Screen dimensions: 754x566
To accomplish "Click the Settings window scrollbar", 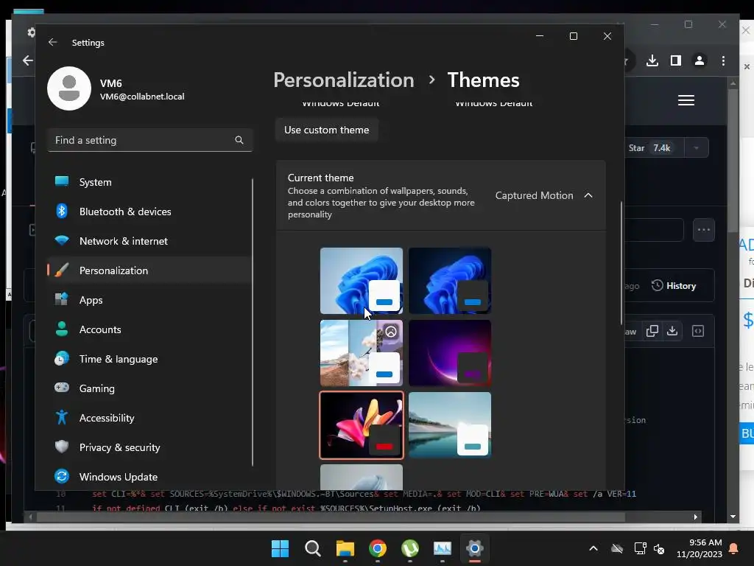I will click(x=621, y=263).
